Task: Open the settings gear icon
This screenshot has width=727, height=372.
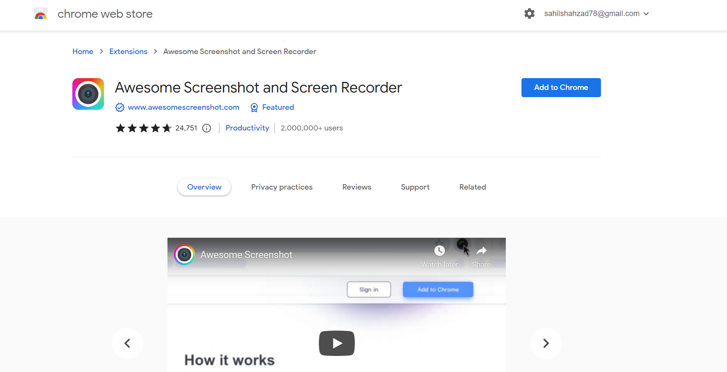Action: click(529, 14)
